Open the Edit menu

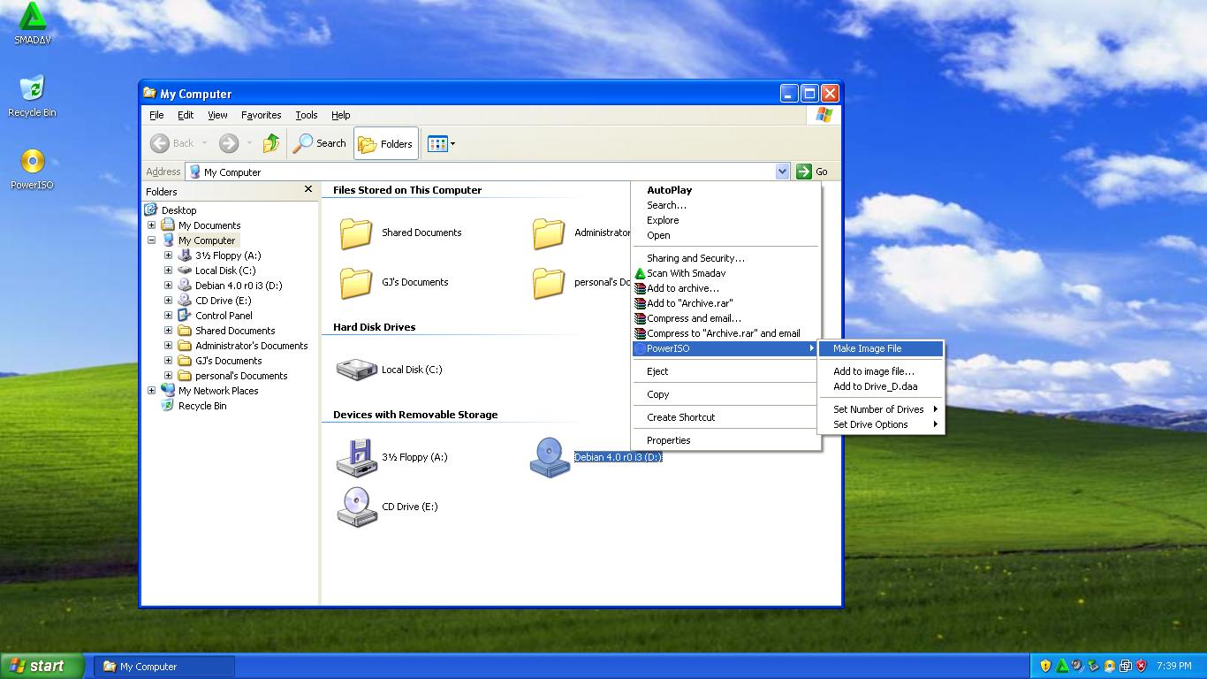pos(186,115)
